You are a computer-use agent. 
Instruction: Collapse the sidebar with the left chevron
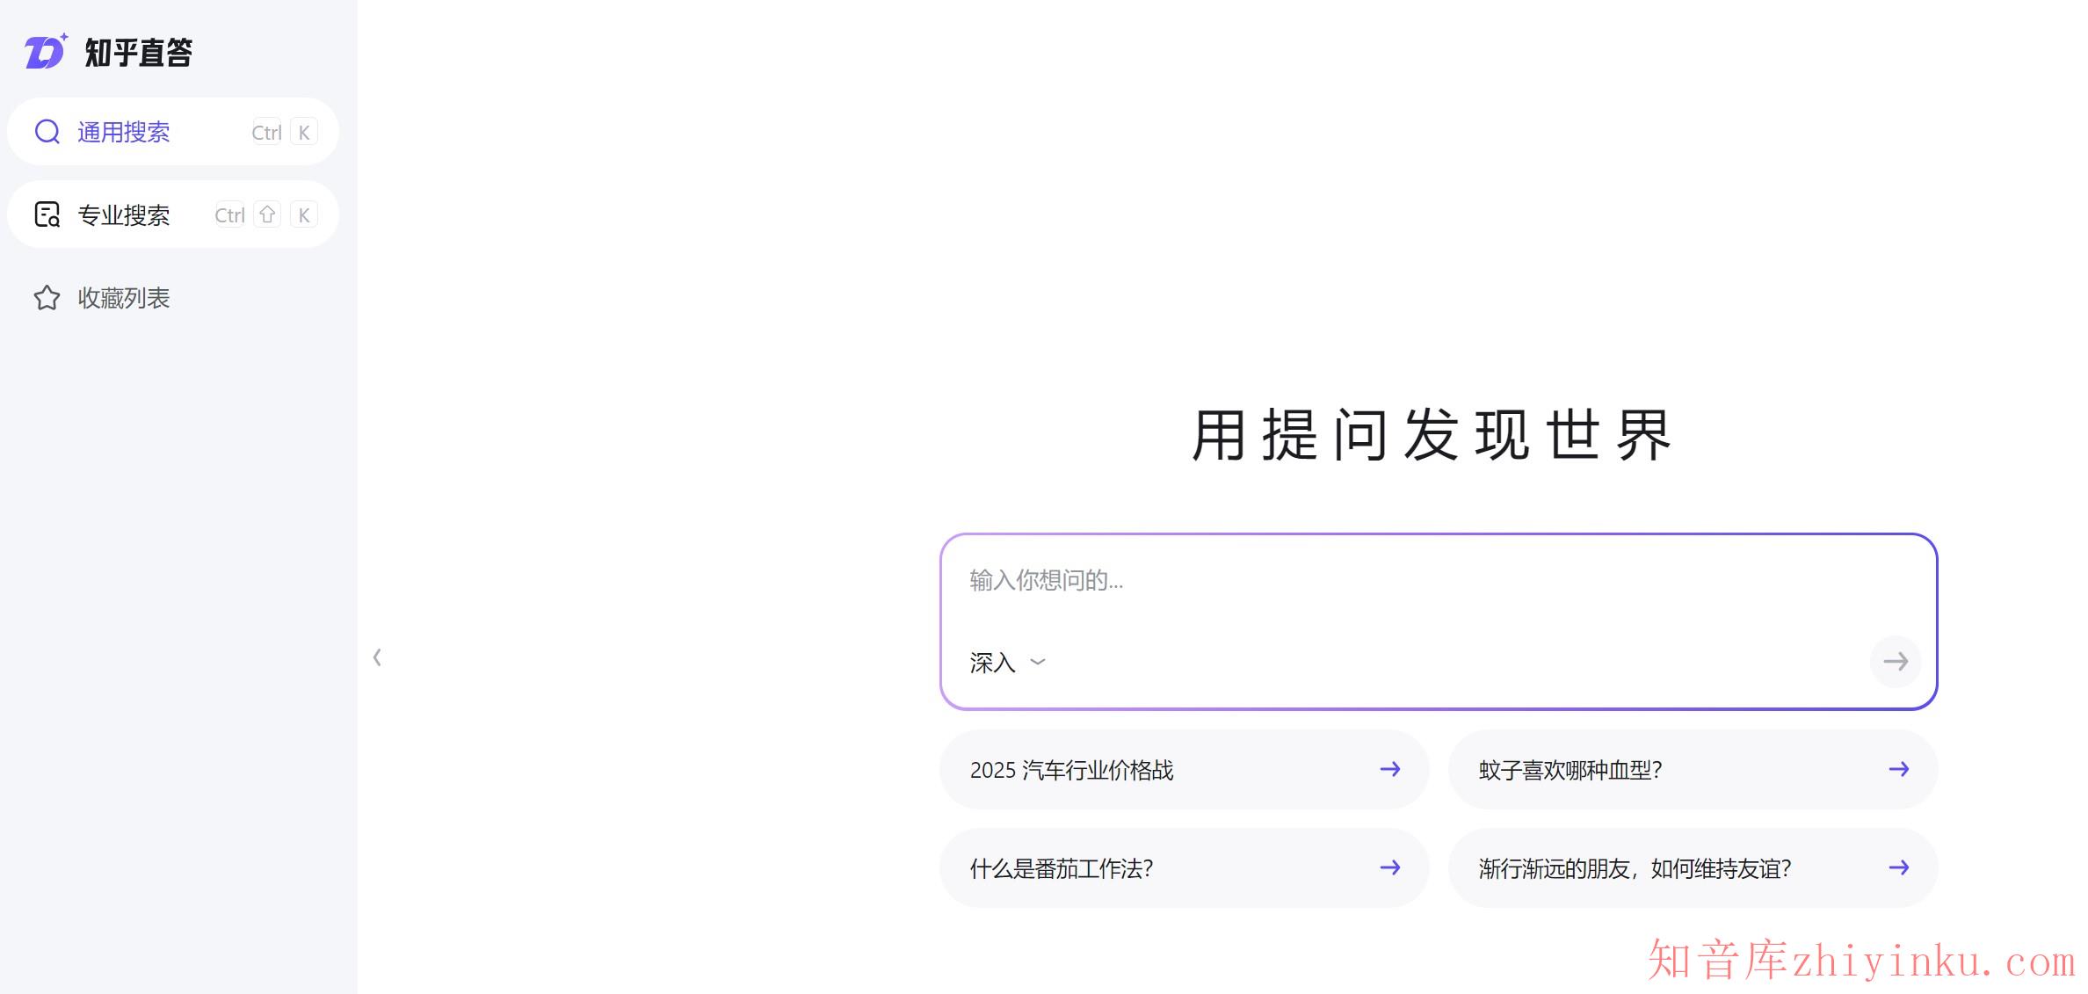tap(377, 657)
